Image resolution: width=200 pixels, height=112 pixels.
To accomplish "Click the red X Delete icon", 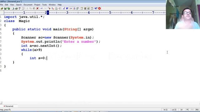I will [37, 8].
